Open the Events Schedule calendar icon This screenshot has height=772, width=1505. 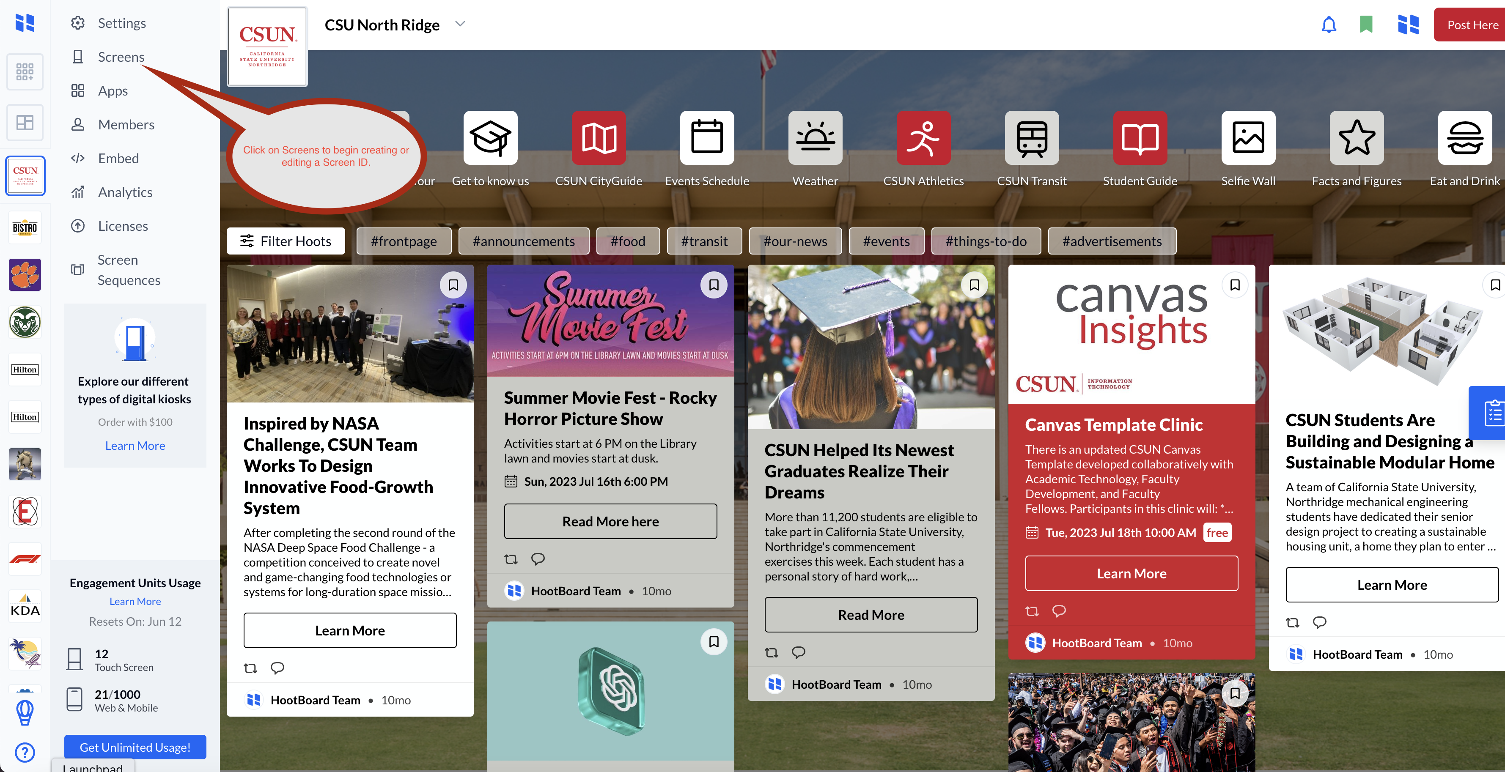click(707, 138)
